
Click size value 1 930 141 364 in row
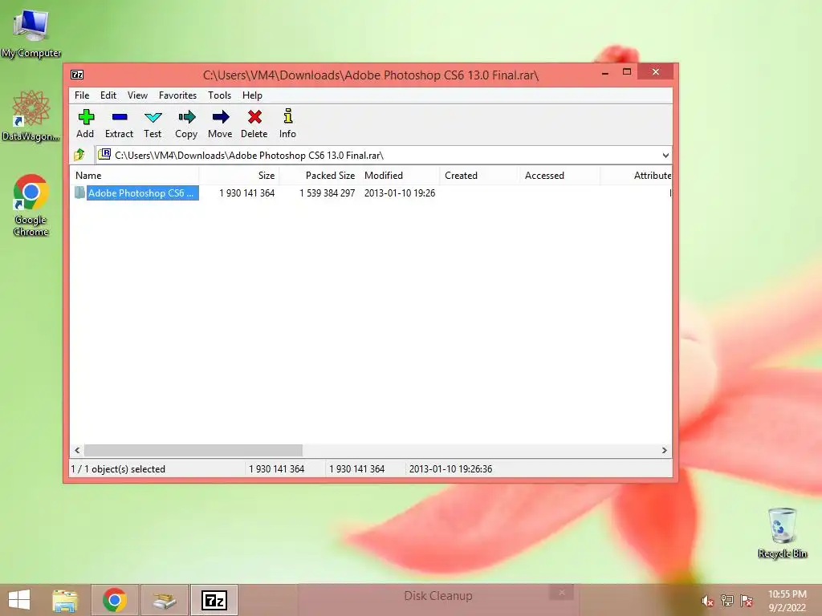pos(247,192)
